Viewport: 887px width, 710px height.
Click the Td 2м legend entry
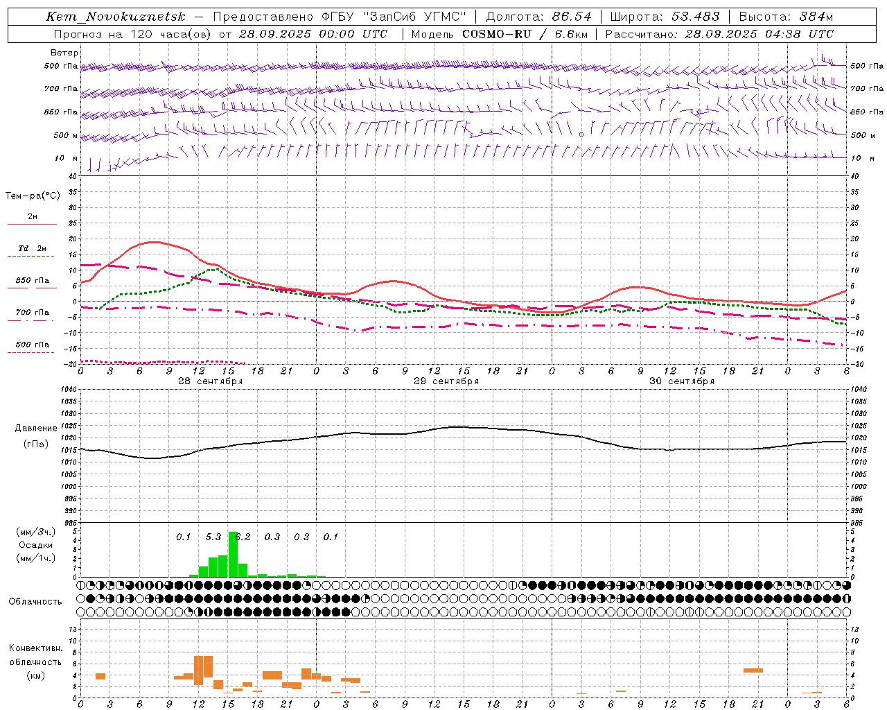[x=32, y=248]
